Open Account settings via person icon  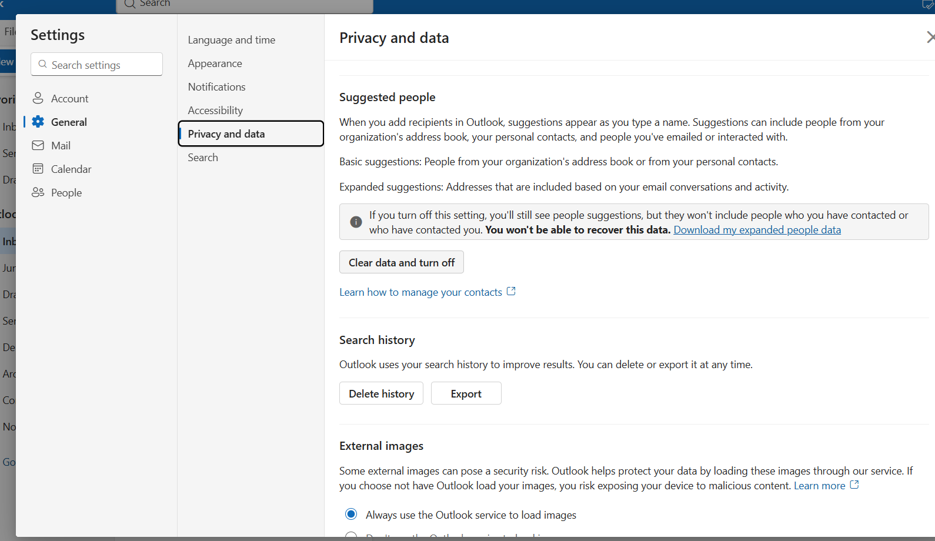tap(38, 98)
